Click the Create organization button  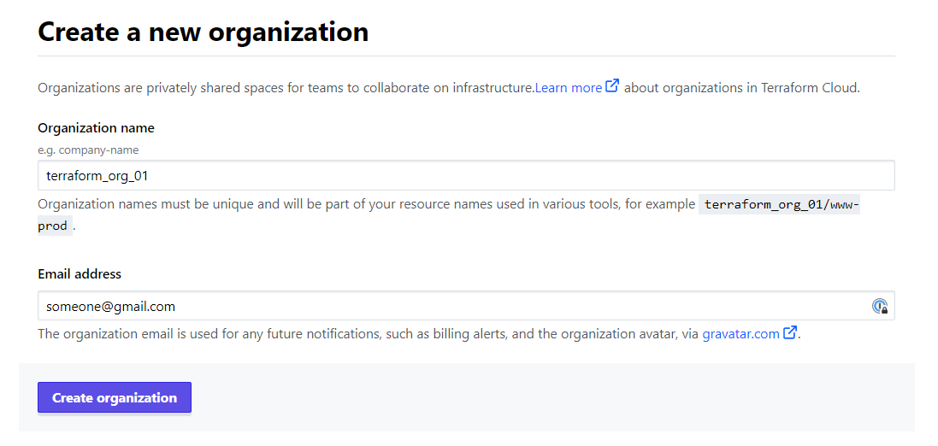(x=115, y=397)
